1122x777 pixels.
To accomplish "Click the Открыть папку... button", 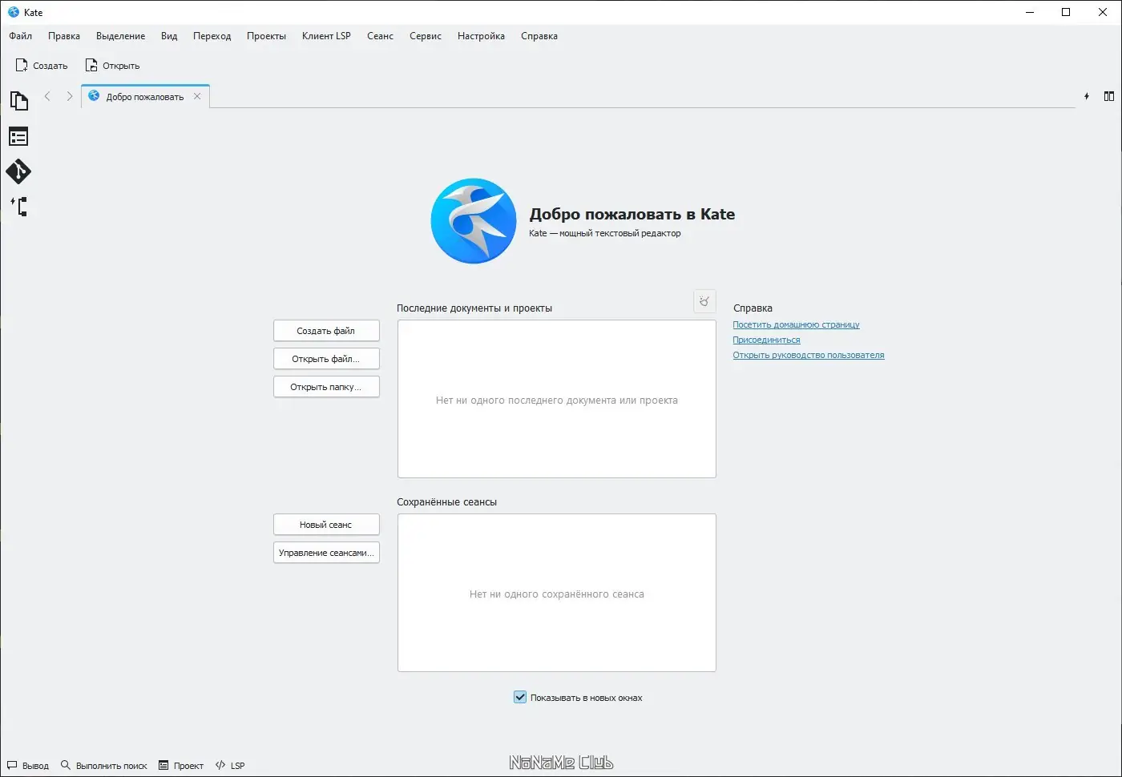I will (x=326, y=387).
